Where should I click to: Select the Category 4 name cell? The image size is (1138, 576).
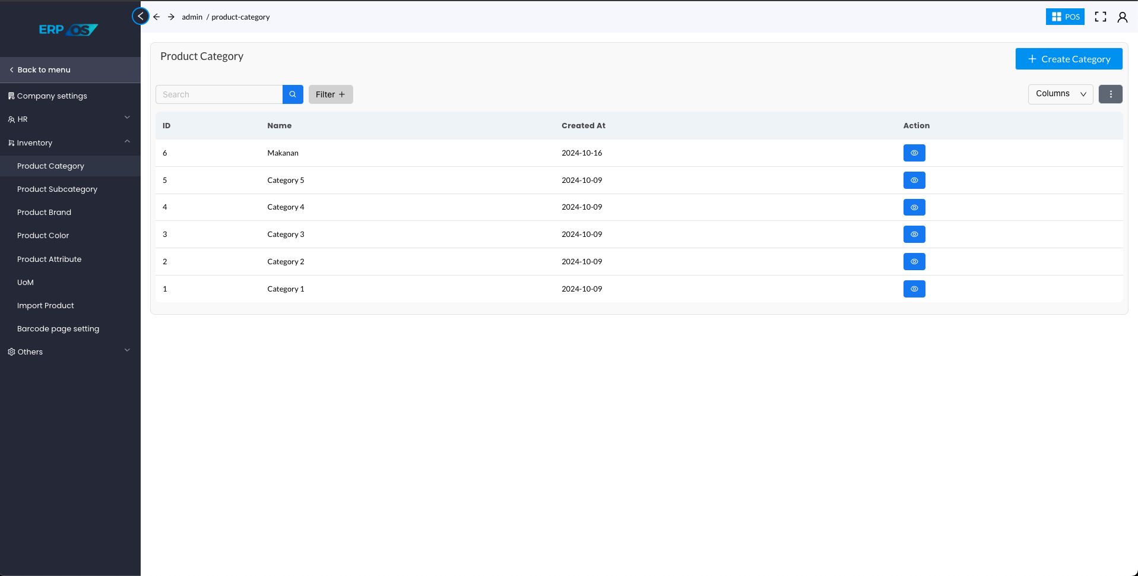286,207
